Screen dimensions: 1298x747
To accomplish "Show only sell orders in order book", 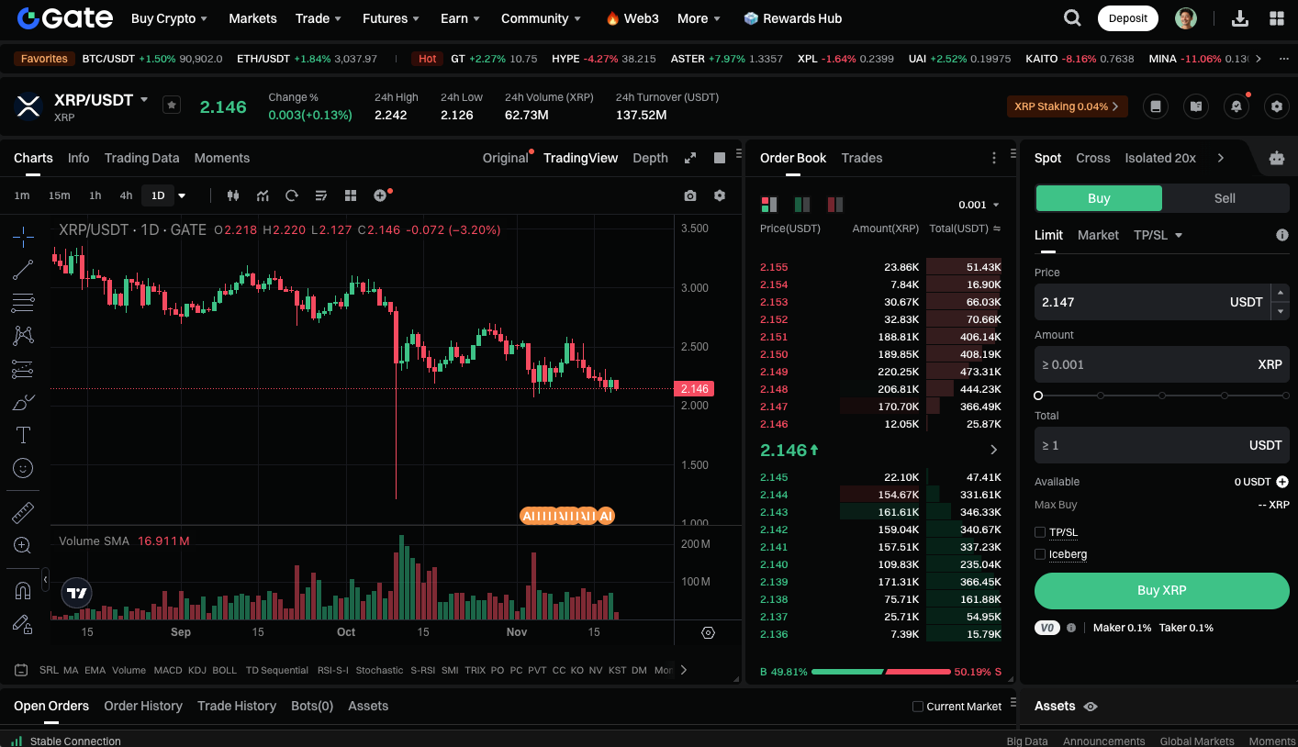I will 835,204.
